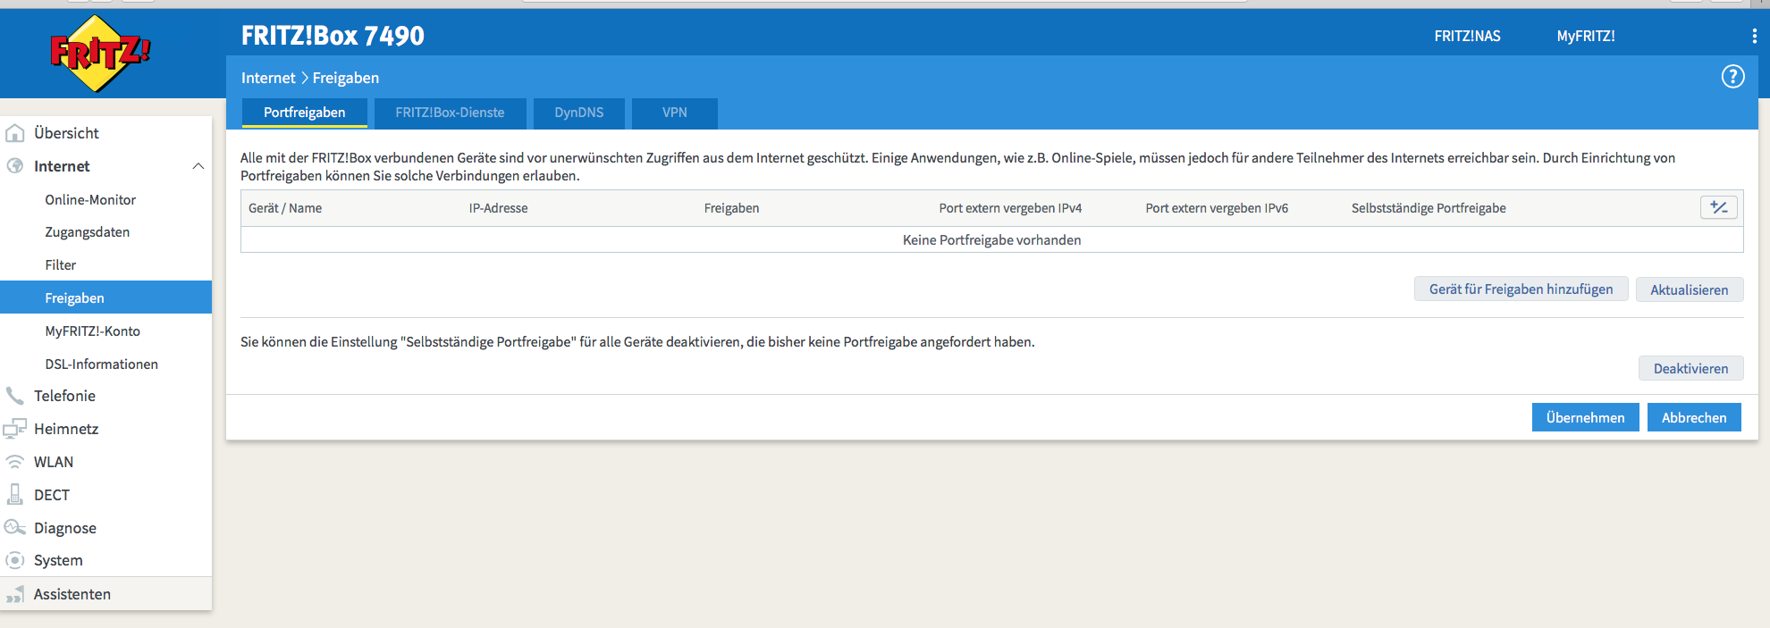1770x628 pixels.
Task: Open the help question mark icon
Action: coord(1732,77)
